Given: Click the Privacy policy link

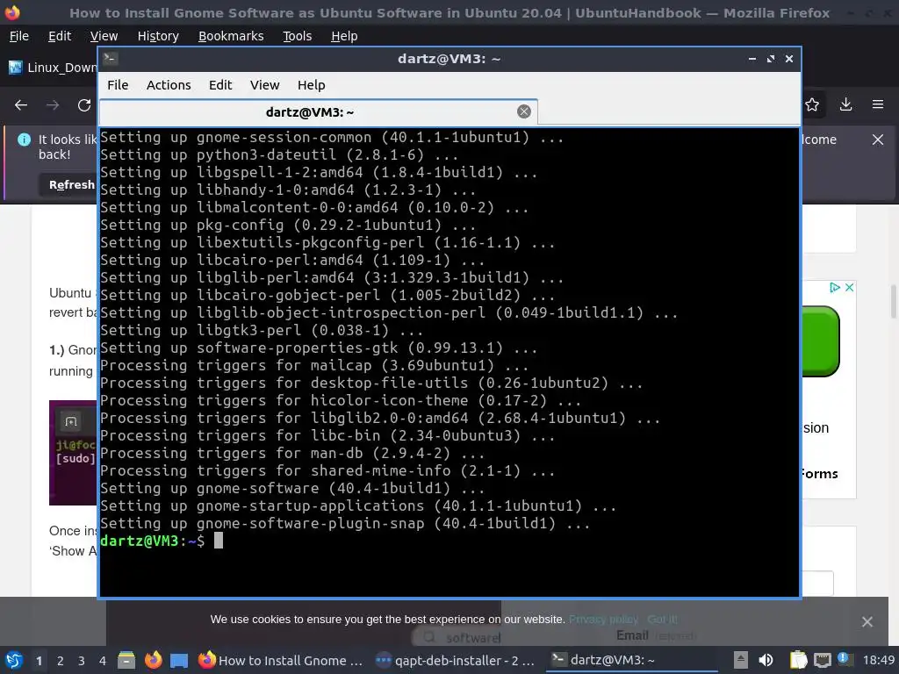Looking at the screenshot, I should pyautogui.click(x=603, y=619).
